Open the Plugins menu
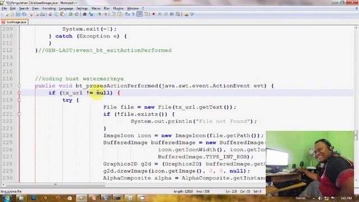Screen dimensions: 359x202 click(x=118, y=8)
